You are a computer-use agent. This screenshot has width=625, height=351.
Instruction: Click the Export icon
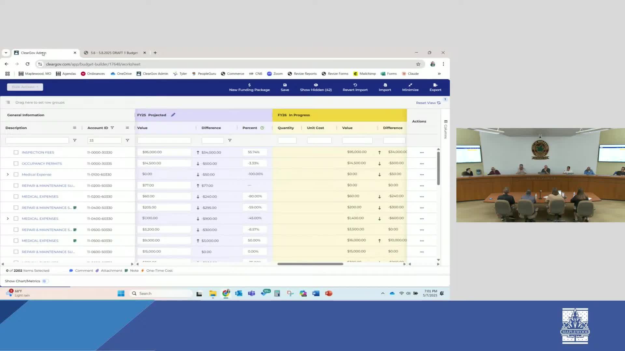(x=435, y=85)
